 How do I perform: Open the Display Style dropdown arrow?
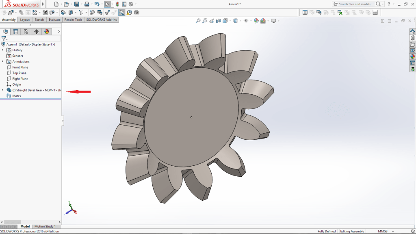(x=241, y=21)
